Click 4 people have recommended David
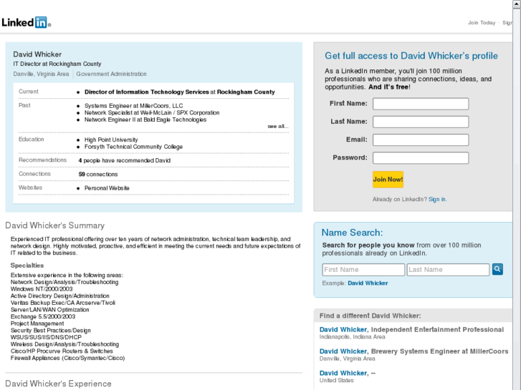This screenshot has height=390, width=521. tap(124, 160)
